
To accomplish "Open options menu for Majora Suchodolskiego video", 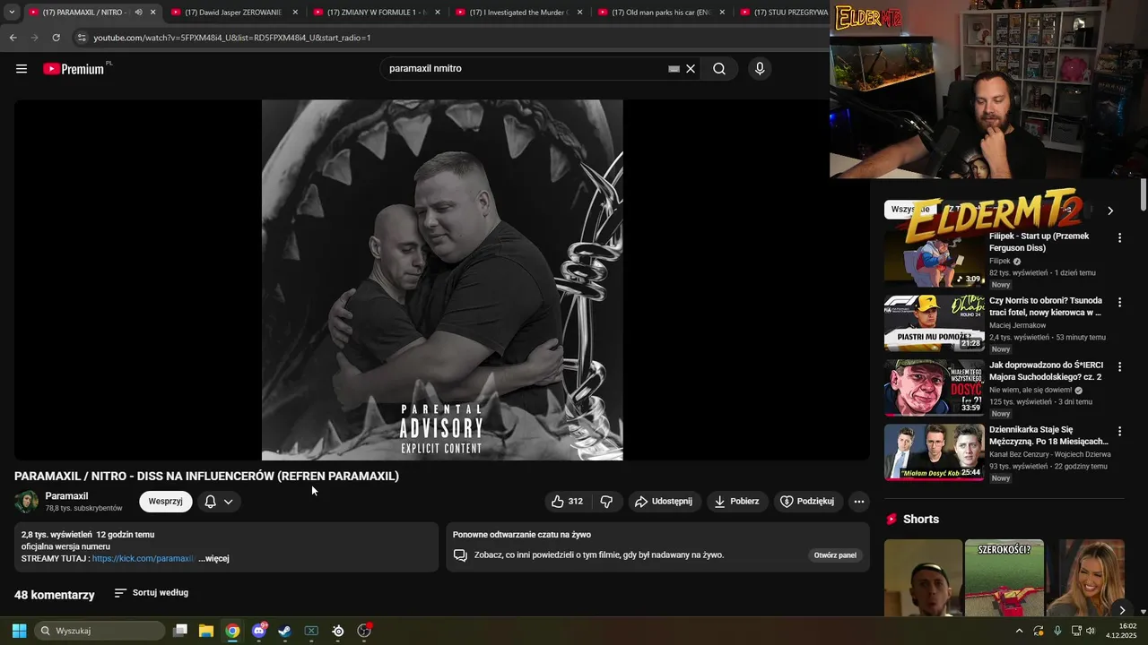I will pos(1119,366).
